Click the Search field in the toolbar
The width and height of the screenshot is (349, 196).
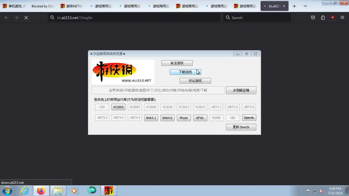coord(257,17)
